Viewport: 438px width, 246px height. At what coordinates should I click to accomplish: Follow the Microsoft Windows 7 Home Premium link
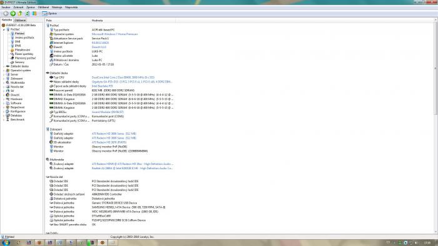pyautogui.click(x=115, y=34)
